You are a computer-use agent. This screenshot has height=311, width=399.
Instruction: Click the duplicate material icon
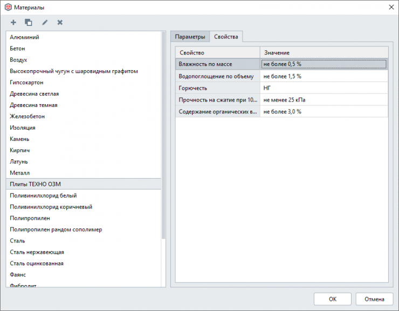click(29, 22)
